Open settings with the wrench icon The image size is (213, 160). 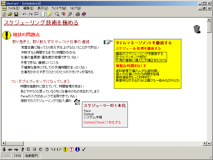(x=69, y=14)
